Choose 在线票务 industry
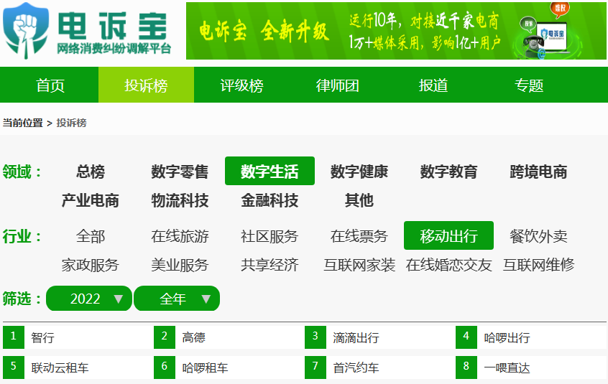This screenshot has width=608, height=384. (x=359, y=235)
